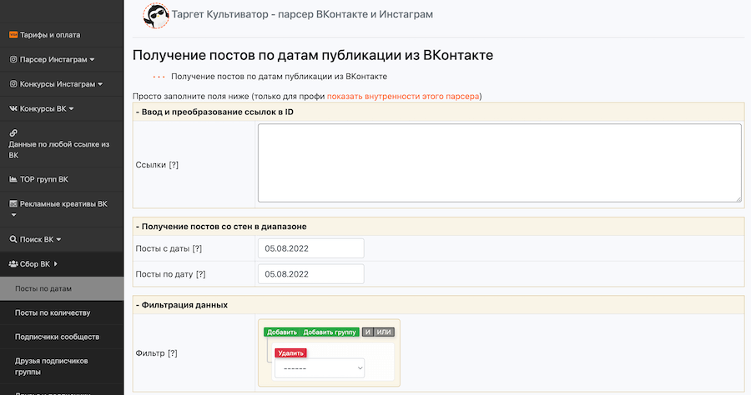Expand the Конкурсы Инстаграм menu
This screenshot has width=751, height=395.
click(56, 84)
